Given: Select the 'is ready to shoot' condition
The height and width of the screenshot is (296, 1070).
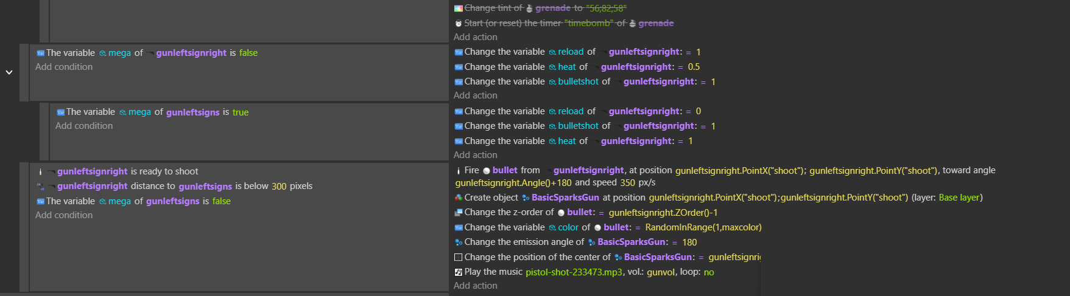Looking at the screenshot, I should click(164, 171).
